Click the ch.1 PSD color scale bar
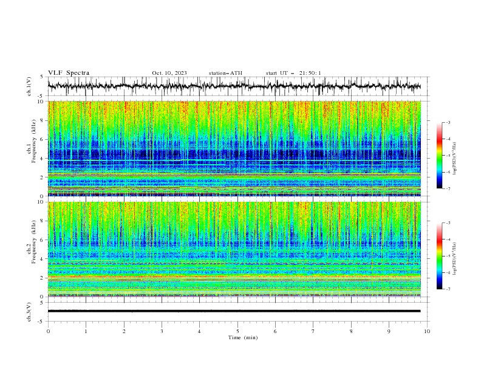Viewport: 481px width, 372px height. [x=439, y=156]
